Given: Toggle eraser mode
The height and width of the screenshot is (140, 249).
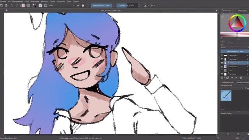Looking at the screenshot, I should [78, 5].
